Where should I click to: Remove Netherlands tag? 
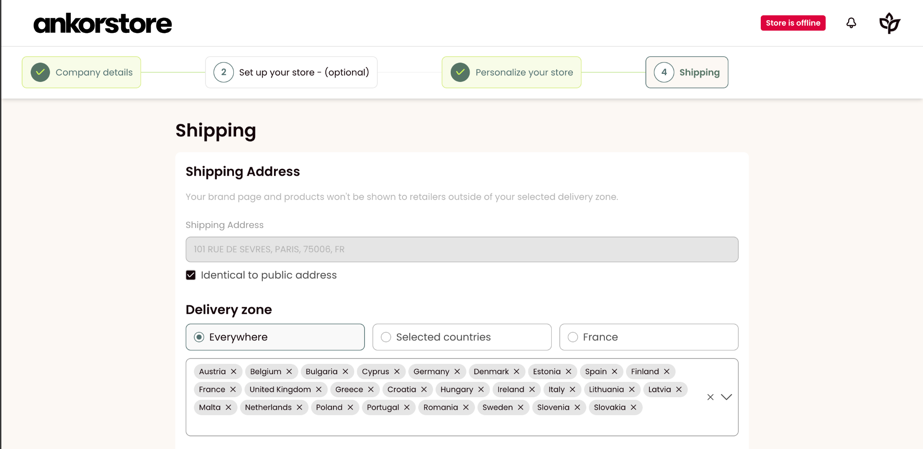299,408
